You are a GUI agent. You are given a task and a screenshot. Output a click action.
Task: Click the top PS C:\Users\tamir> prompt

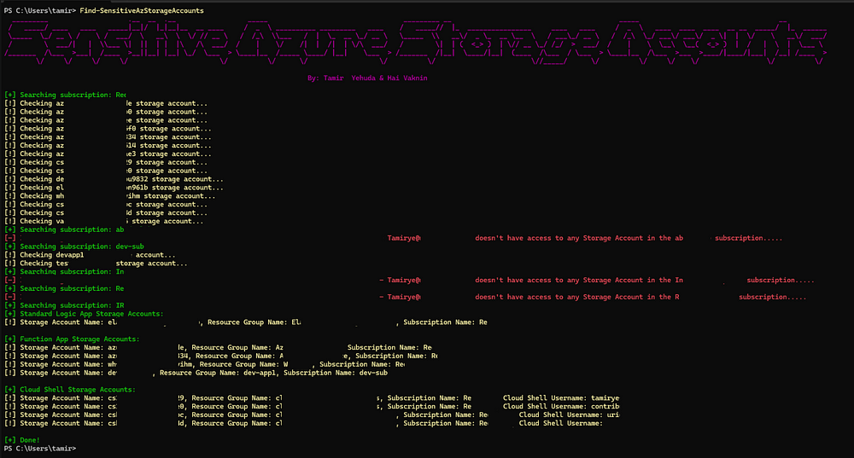[38, 9]
